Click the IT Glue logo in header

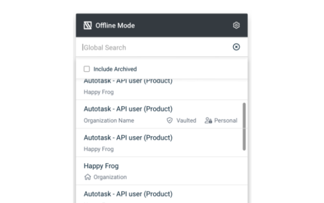tap(88, 25)
